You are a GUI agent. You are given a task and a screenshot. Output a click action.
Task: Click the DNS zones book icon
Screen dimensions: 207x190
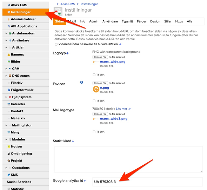tap(10, 76)
